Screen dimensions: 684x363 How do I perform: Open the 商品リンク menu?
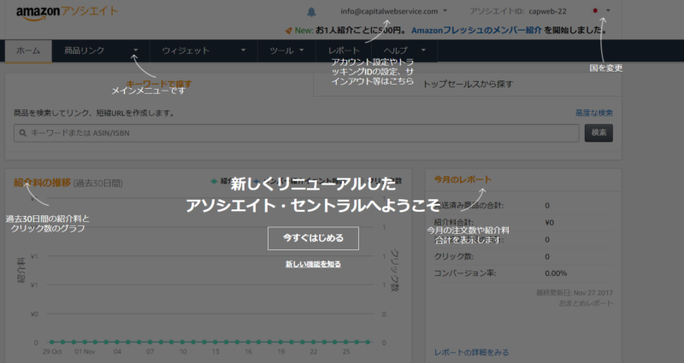click(x=84, y=50)
